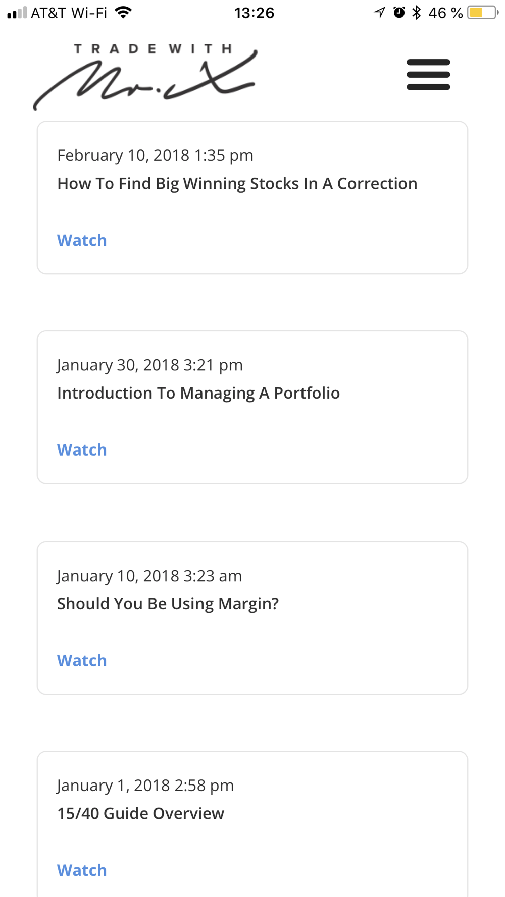Tap the Bluetooth status icon
This screenshot has height=897, width=505.
click(x=417, y=13)
